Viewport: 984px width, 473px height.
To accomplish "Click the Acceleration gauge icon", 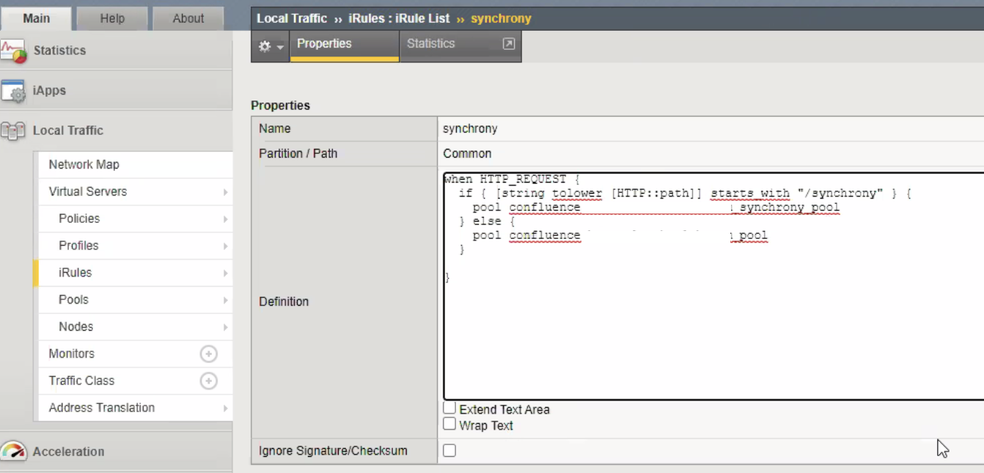I will click(x=13, y=452).
